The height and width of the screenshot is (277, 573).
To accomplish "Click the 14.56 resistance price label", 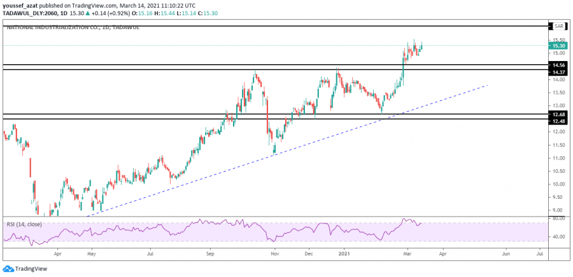I will [x=558, y=65].
